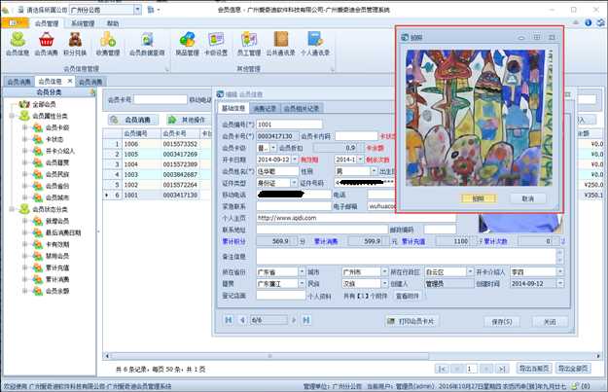608x392 pixels.
Task: Collapse the 会员属性分类 tree group
Action: 12,116
